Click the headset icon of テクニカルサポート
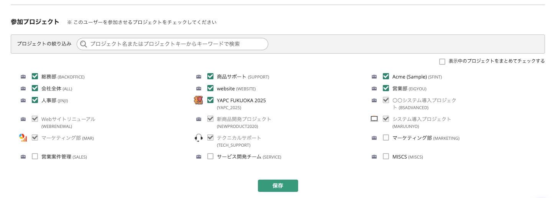The image size is (553, 198). click(x=199, y=137)
